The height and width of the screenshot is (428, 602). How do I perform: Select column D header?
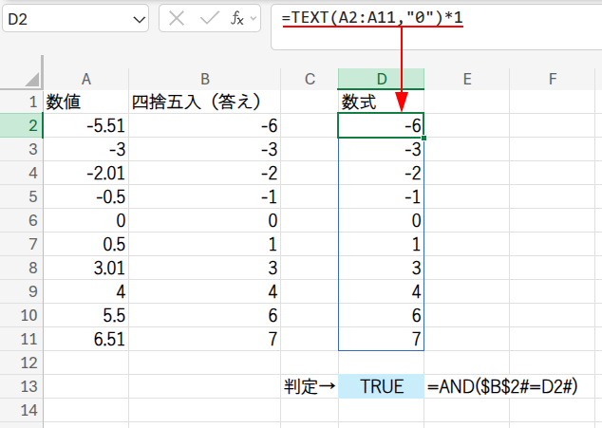tap(381, 79)
